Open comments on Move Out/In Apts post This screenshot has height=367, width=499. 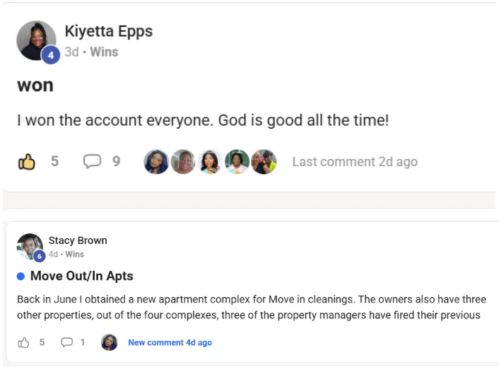pyautogui.click(x=67, y=342)
